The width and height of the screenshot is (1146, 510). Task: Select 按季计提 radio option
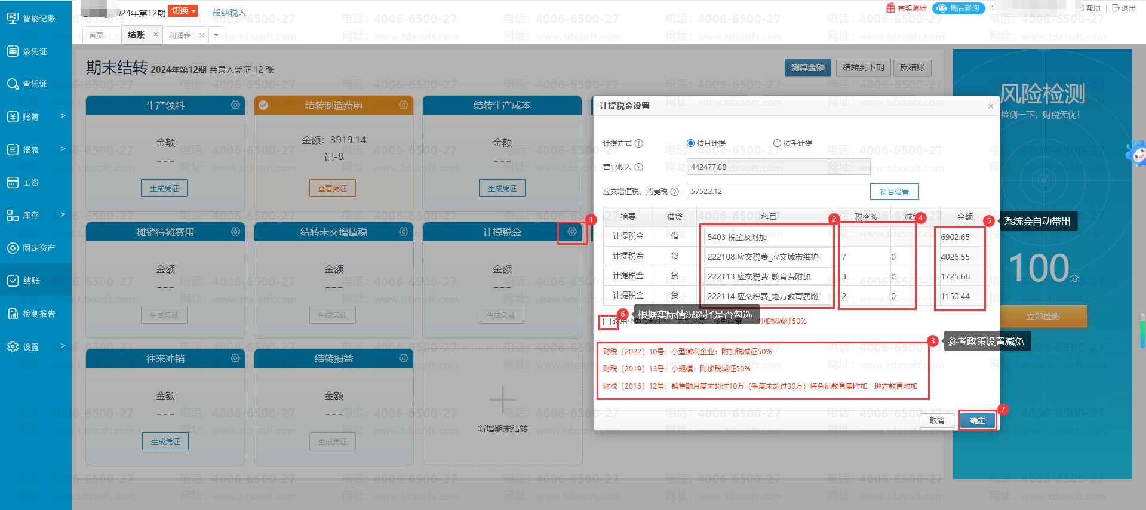(777, 143)
